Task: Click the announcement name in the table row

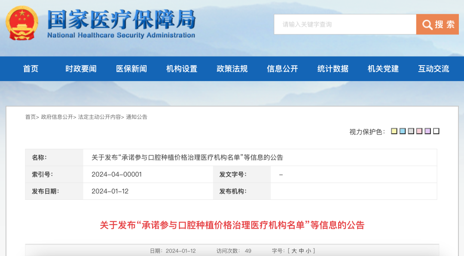Action: (x=187, y=158)
